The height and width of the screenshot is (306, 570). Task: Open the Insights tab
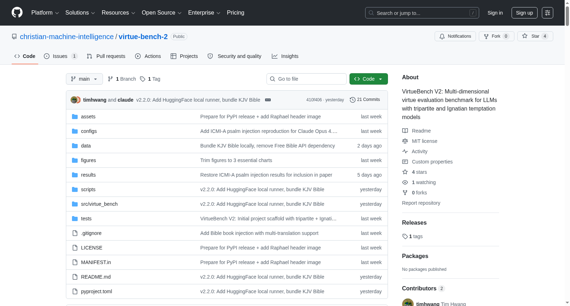point(285,56)
